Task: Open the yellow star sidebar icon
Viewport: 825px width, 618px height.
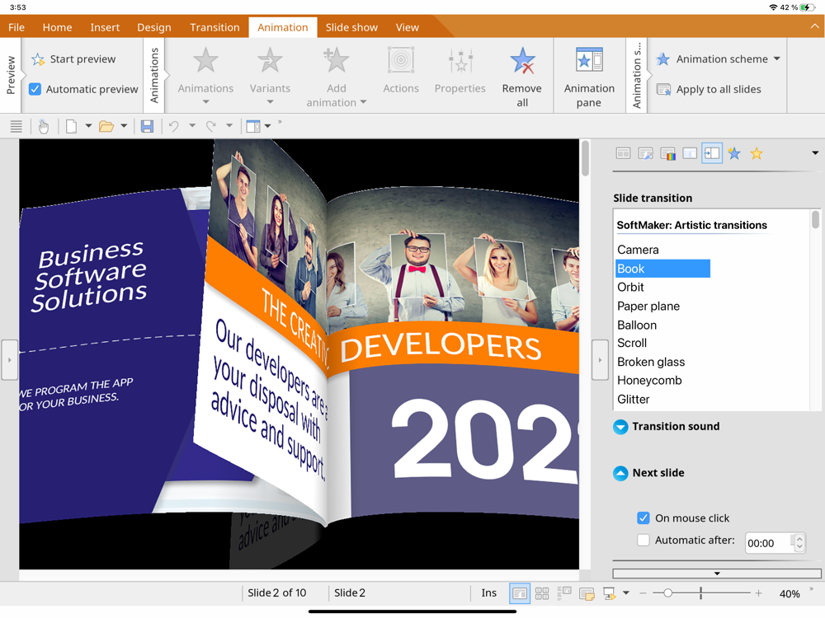Action: click(757, 153)
